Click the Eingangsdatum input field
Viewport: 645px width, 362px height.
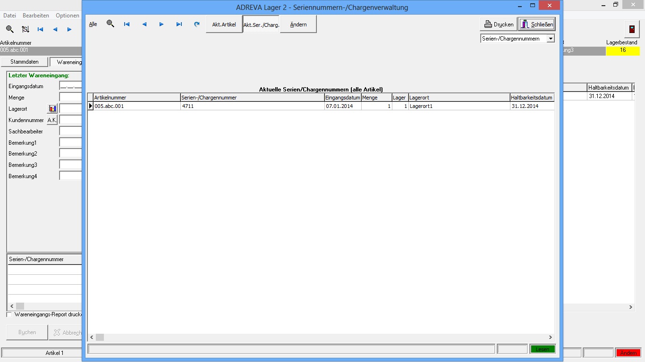click(70, 86)
